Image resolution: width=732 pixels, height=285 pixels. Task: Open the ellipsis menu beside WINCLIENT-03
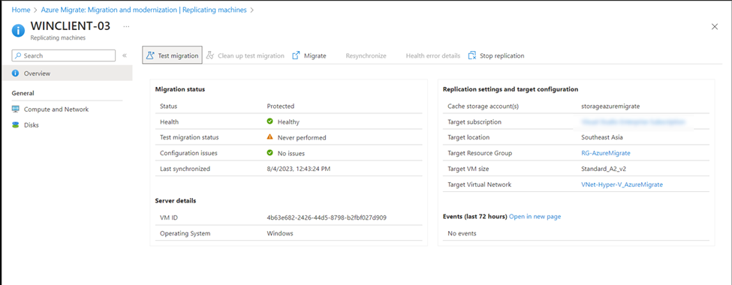click(x=126, y=26)
